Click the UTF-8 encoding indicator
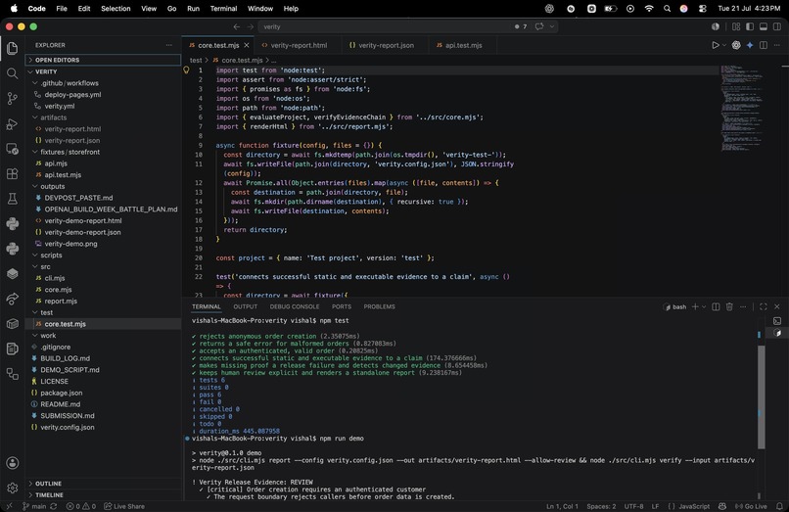Viewport: 789px width, 512px height. click(633, 506)
